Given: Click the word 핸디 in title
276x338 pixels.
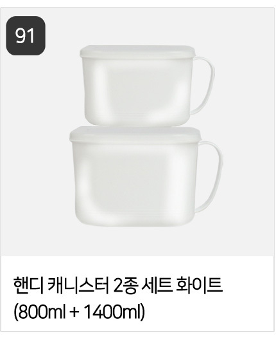Looking at the screenshot, I should click(x=29, y=286).
